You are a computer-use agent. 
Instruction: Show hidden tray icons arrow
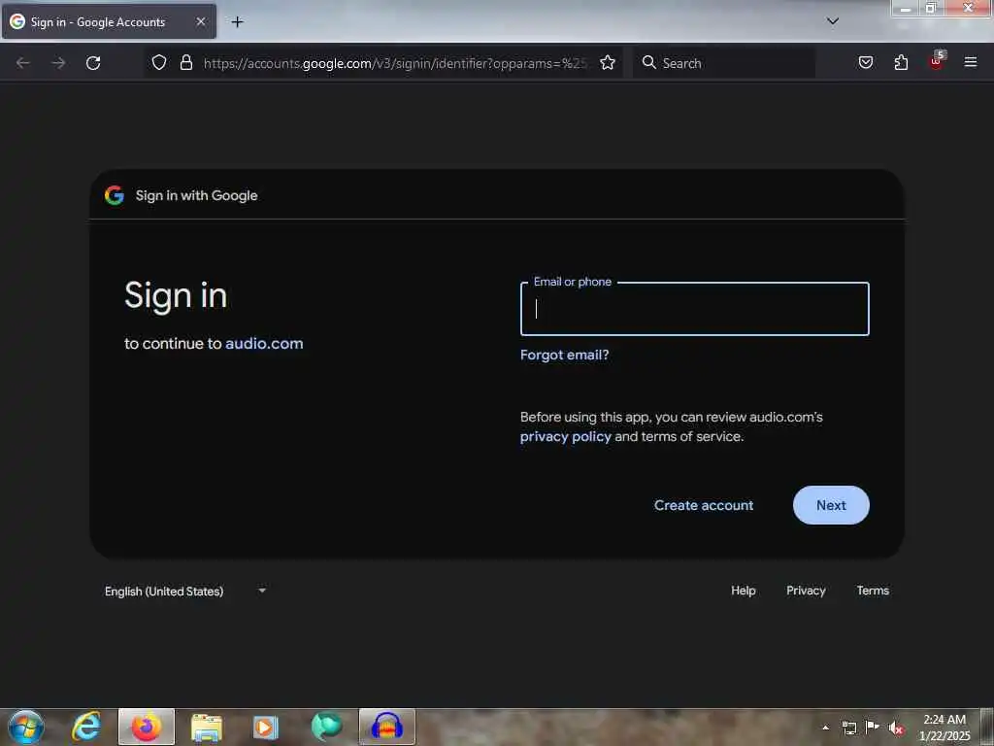click(825, 728)
